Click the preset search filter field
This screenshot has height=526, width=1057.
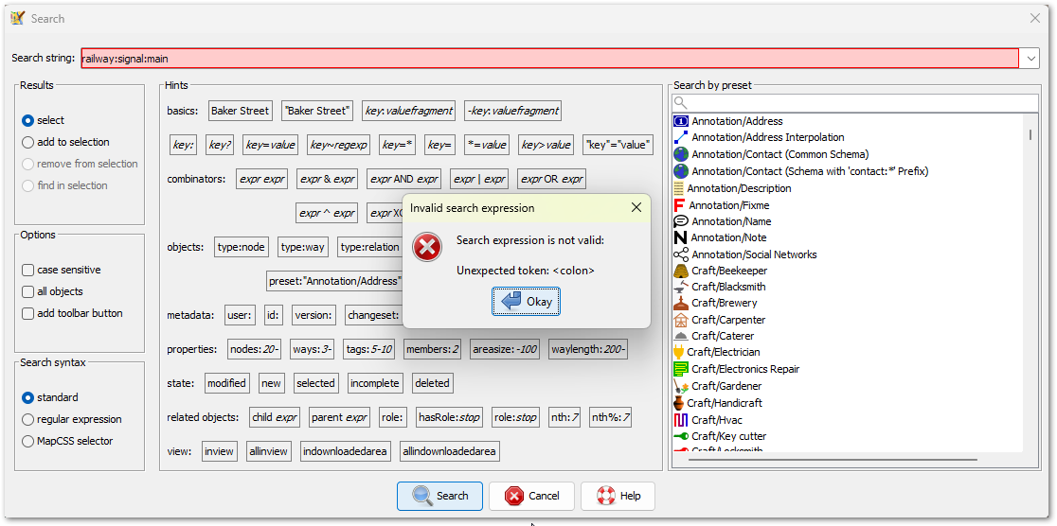(854, 103)
